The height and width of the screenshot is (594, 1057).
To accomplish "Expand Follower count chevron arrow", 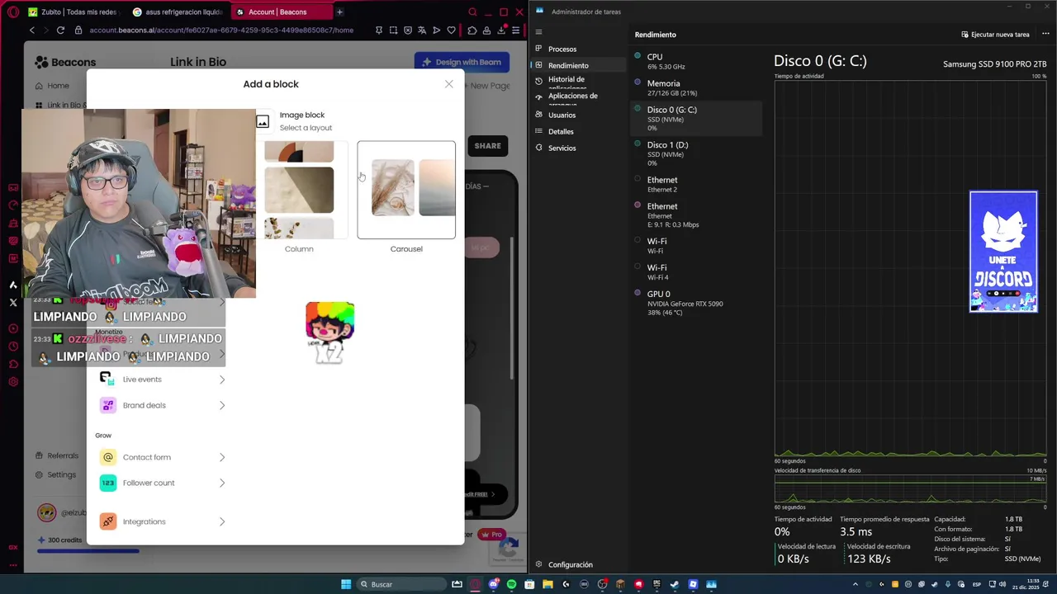I will [x=222, y=483].
